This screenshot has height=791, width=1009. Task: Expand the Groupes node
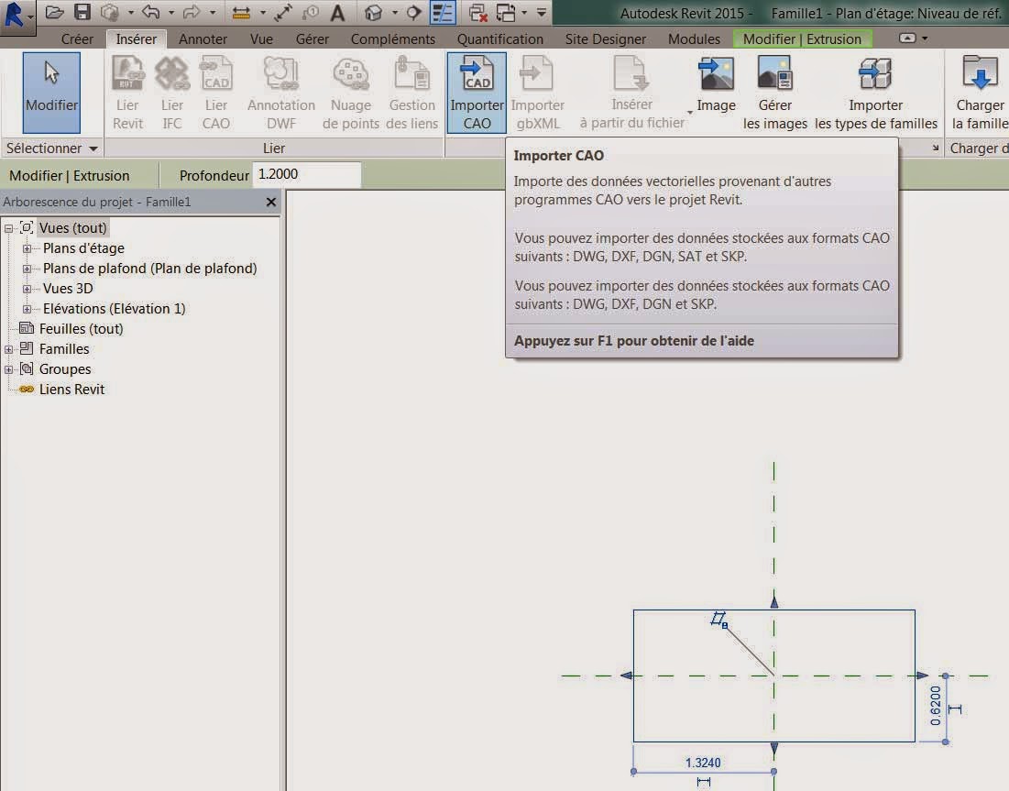8,369
